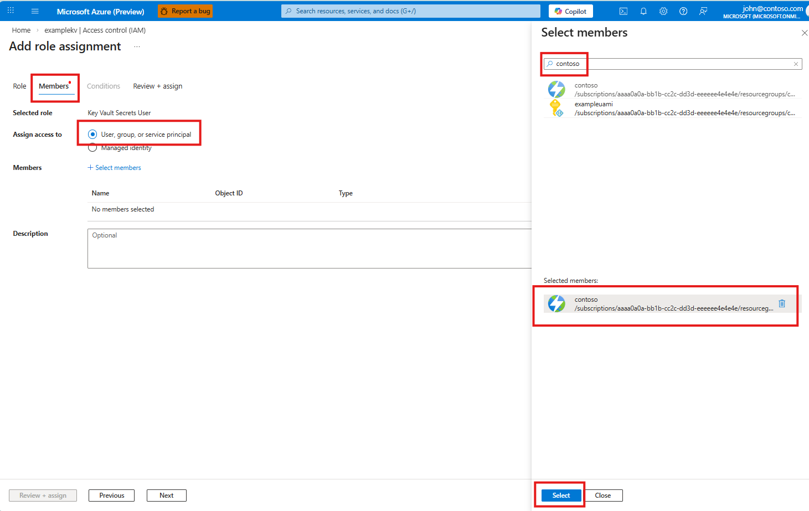Switch to the Review + assign tab
The image size is (809, 511).
158,86
